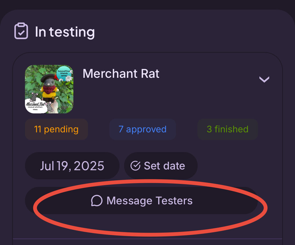This screenshot has width=295, height=245.
Task: Open the Merchant Rat pattern thumbnail
Action: (x=49, y=89)
